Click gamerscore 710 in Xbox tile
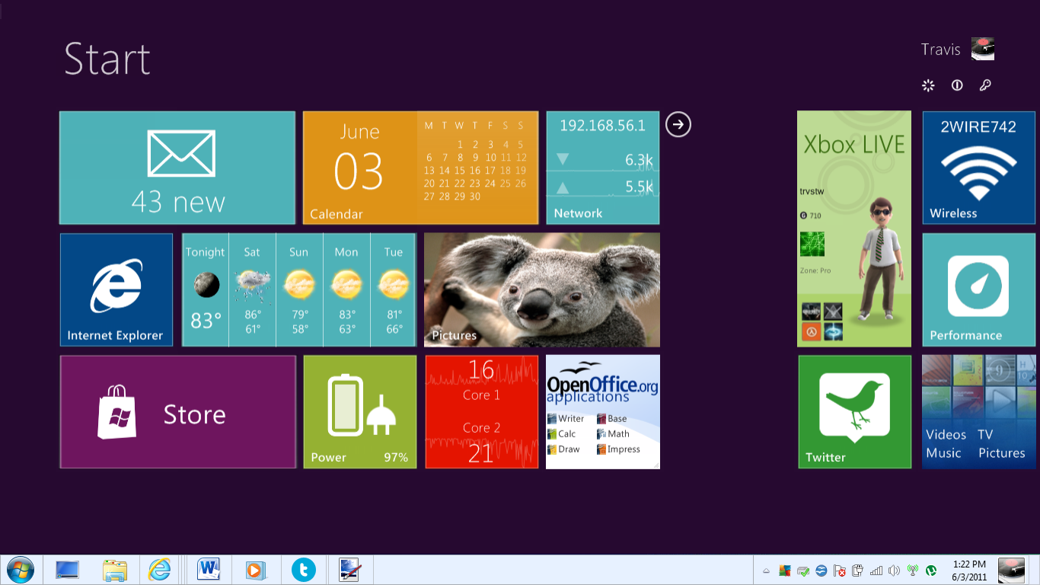The height and width of the screenshot is (585, 1040). click(812, 216)
